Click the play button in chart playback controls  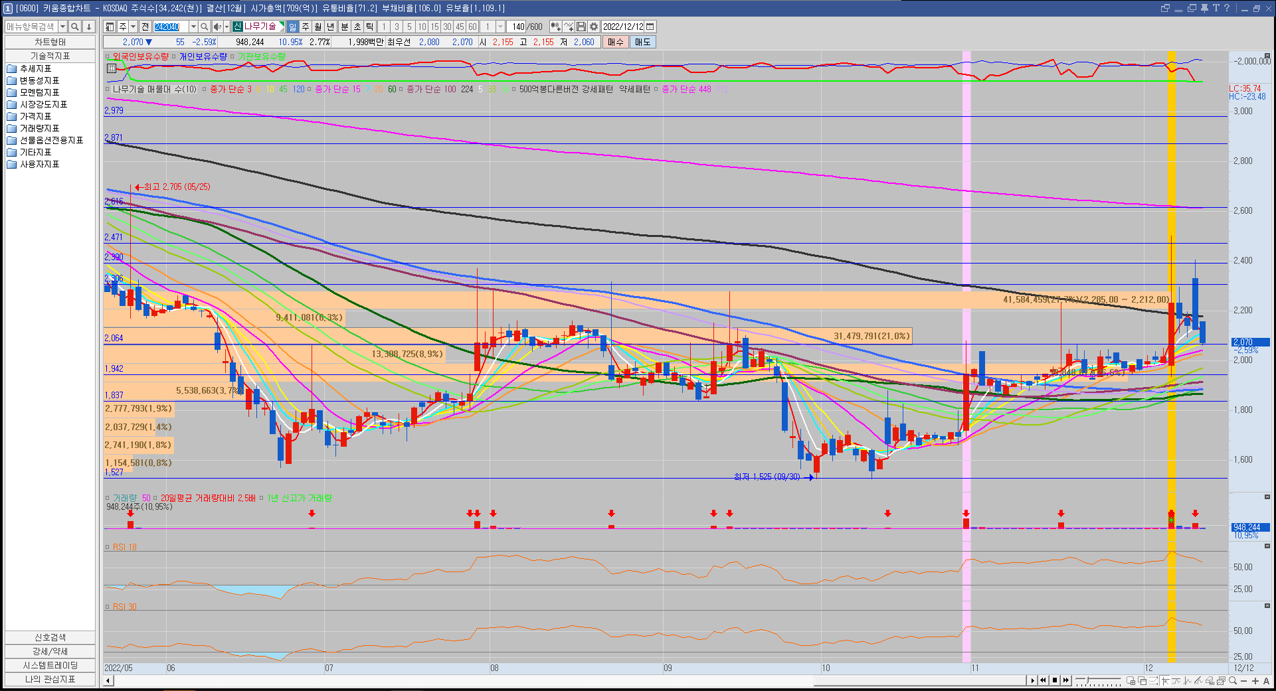pos(1032,680)
